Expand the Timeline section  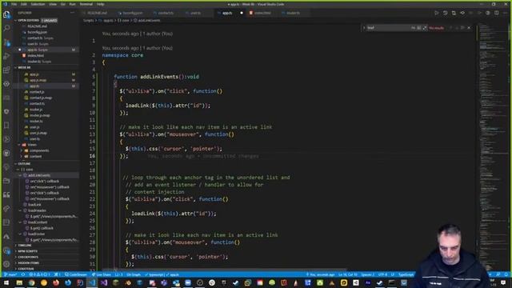[x=46, y=246]
